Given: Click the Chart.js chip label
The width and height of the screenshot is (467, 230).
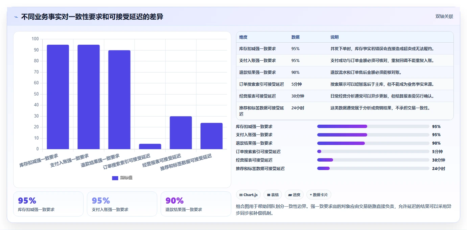Looking at the screenshot, I should coord(250,195).
